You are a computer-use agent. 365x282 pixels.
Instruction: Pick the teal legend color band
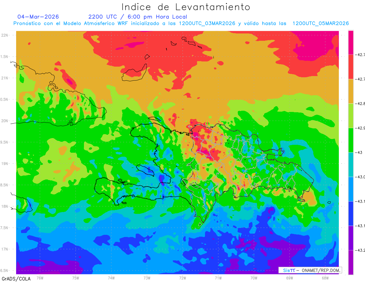pyautogui.click(x=351, y=165)
